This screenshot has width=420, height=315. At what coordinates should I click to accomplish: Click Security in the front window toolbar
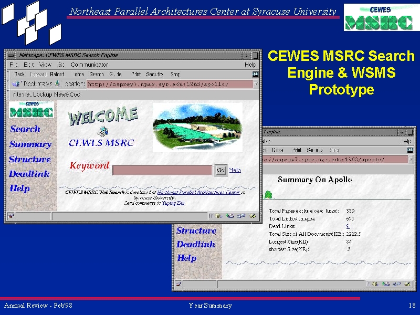(x=155, y=74)
